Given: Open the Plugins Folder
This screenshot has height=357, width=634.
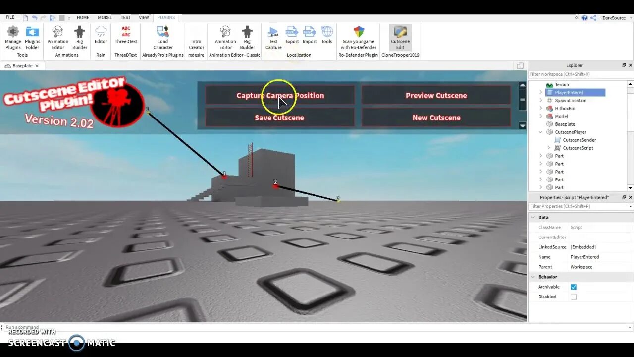Looking at the screenshot, I should click(32, 38).
